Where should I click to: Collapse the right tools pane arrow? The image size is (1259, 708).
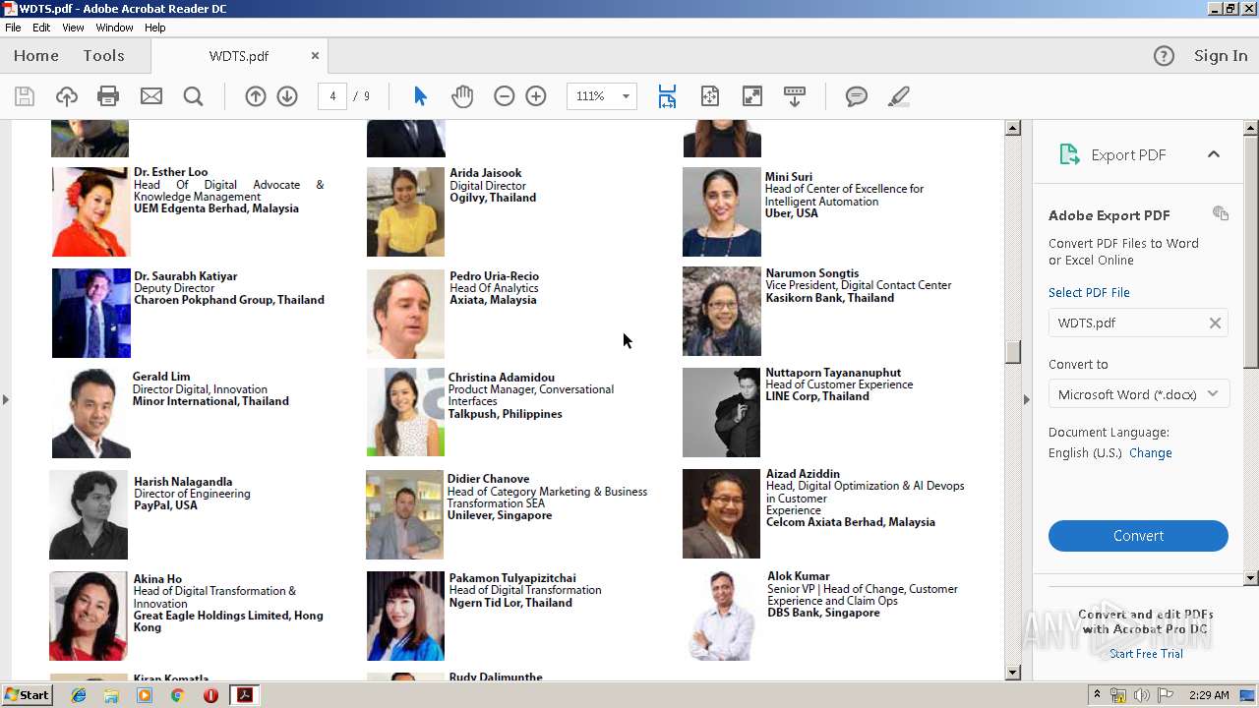1027,399
